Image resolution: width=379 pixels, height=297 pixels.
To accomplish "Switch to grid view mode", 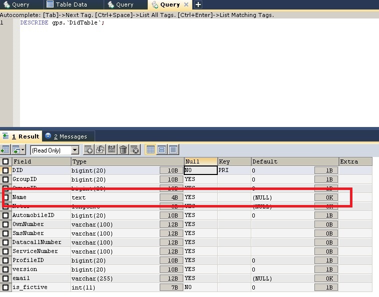I will (150, 150).
